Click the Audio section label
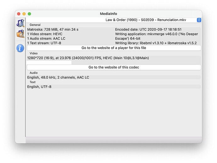The image size is (217, 163). click(x=33, y=73)
